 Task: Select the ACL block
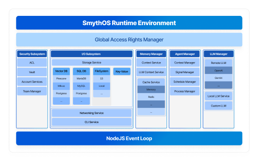[32, 63]
